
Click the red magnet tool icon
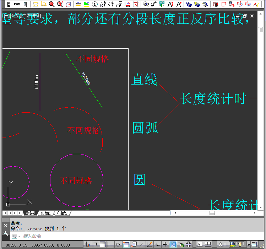[215, 4]
